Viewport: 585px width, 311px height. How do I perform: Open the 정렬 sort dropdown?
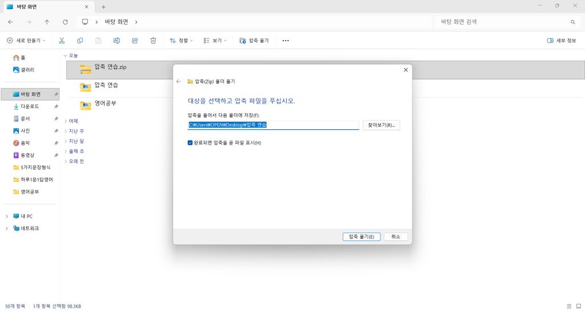[181, 41]
